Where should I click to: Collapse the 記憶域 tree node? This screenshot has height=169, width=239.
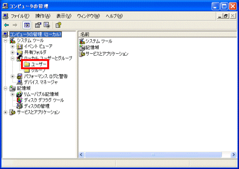[x=6, y=88]
